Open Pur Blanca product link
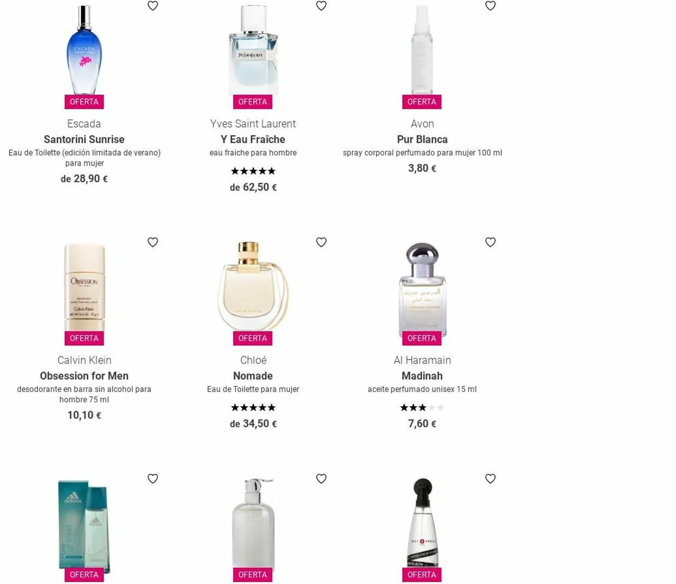The width and height of the screenshot is (676, 584). [x=422, y=140]
